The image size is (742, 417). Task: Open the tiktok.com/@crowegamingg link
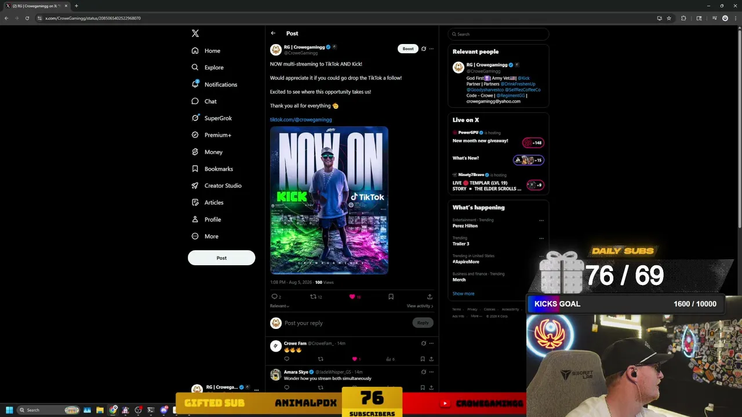[x=301, y=120]
